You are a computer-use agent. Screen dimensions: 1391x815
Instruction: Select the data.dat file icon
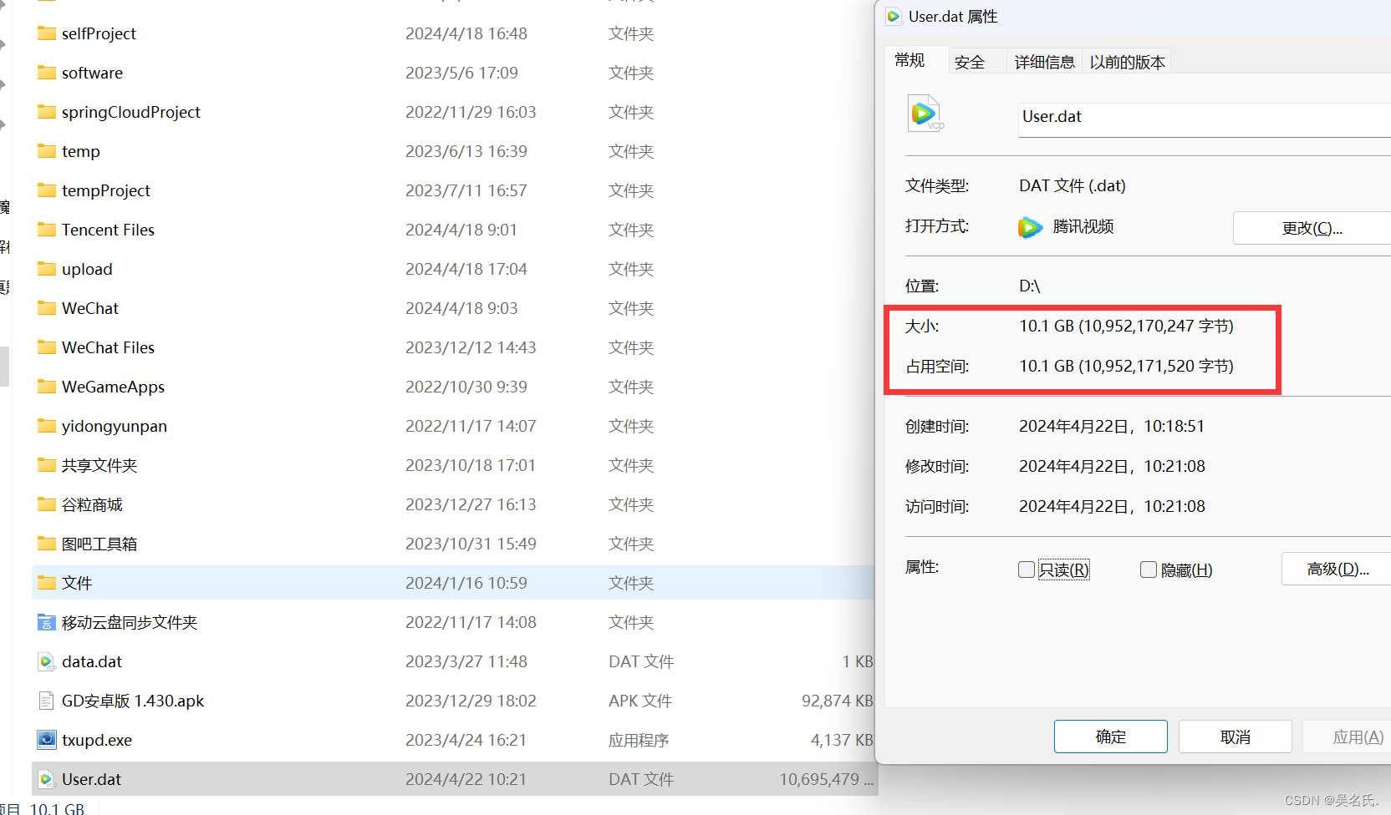[46, 661]
